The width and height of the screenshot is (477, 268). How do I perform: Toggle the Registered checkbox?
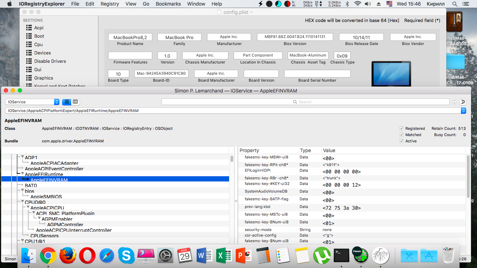click(402, 128)
